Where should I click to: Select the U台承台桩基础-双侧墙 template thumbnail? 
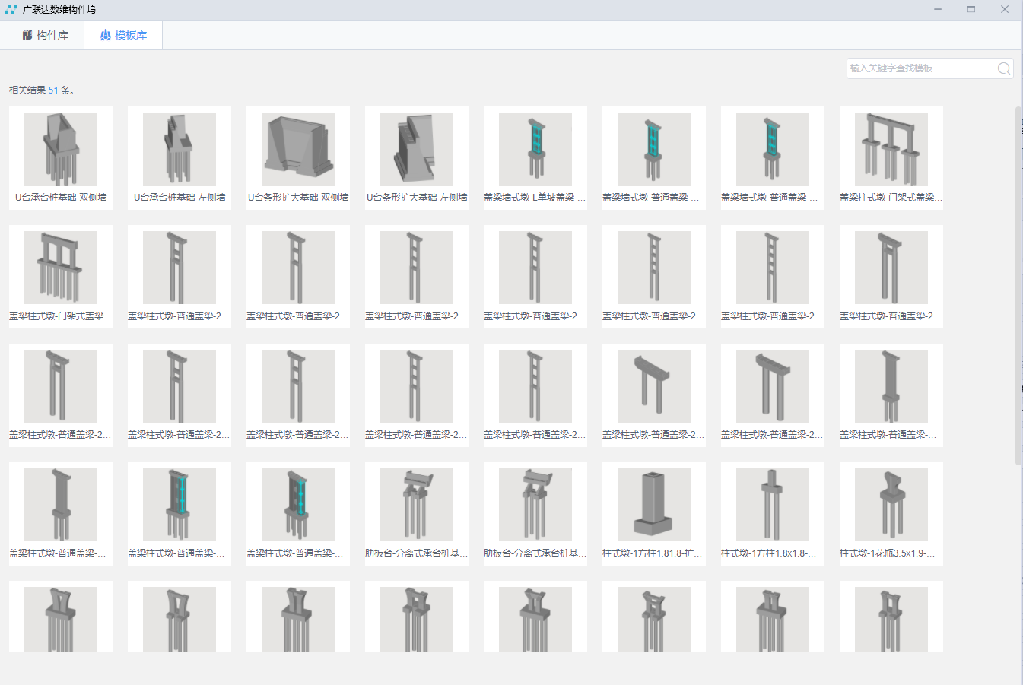(x=61, y=149)
